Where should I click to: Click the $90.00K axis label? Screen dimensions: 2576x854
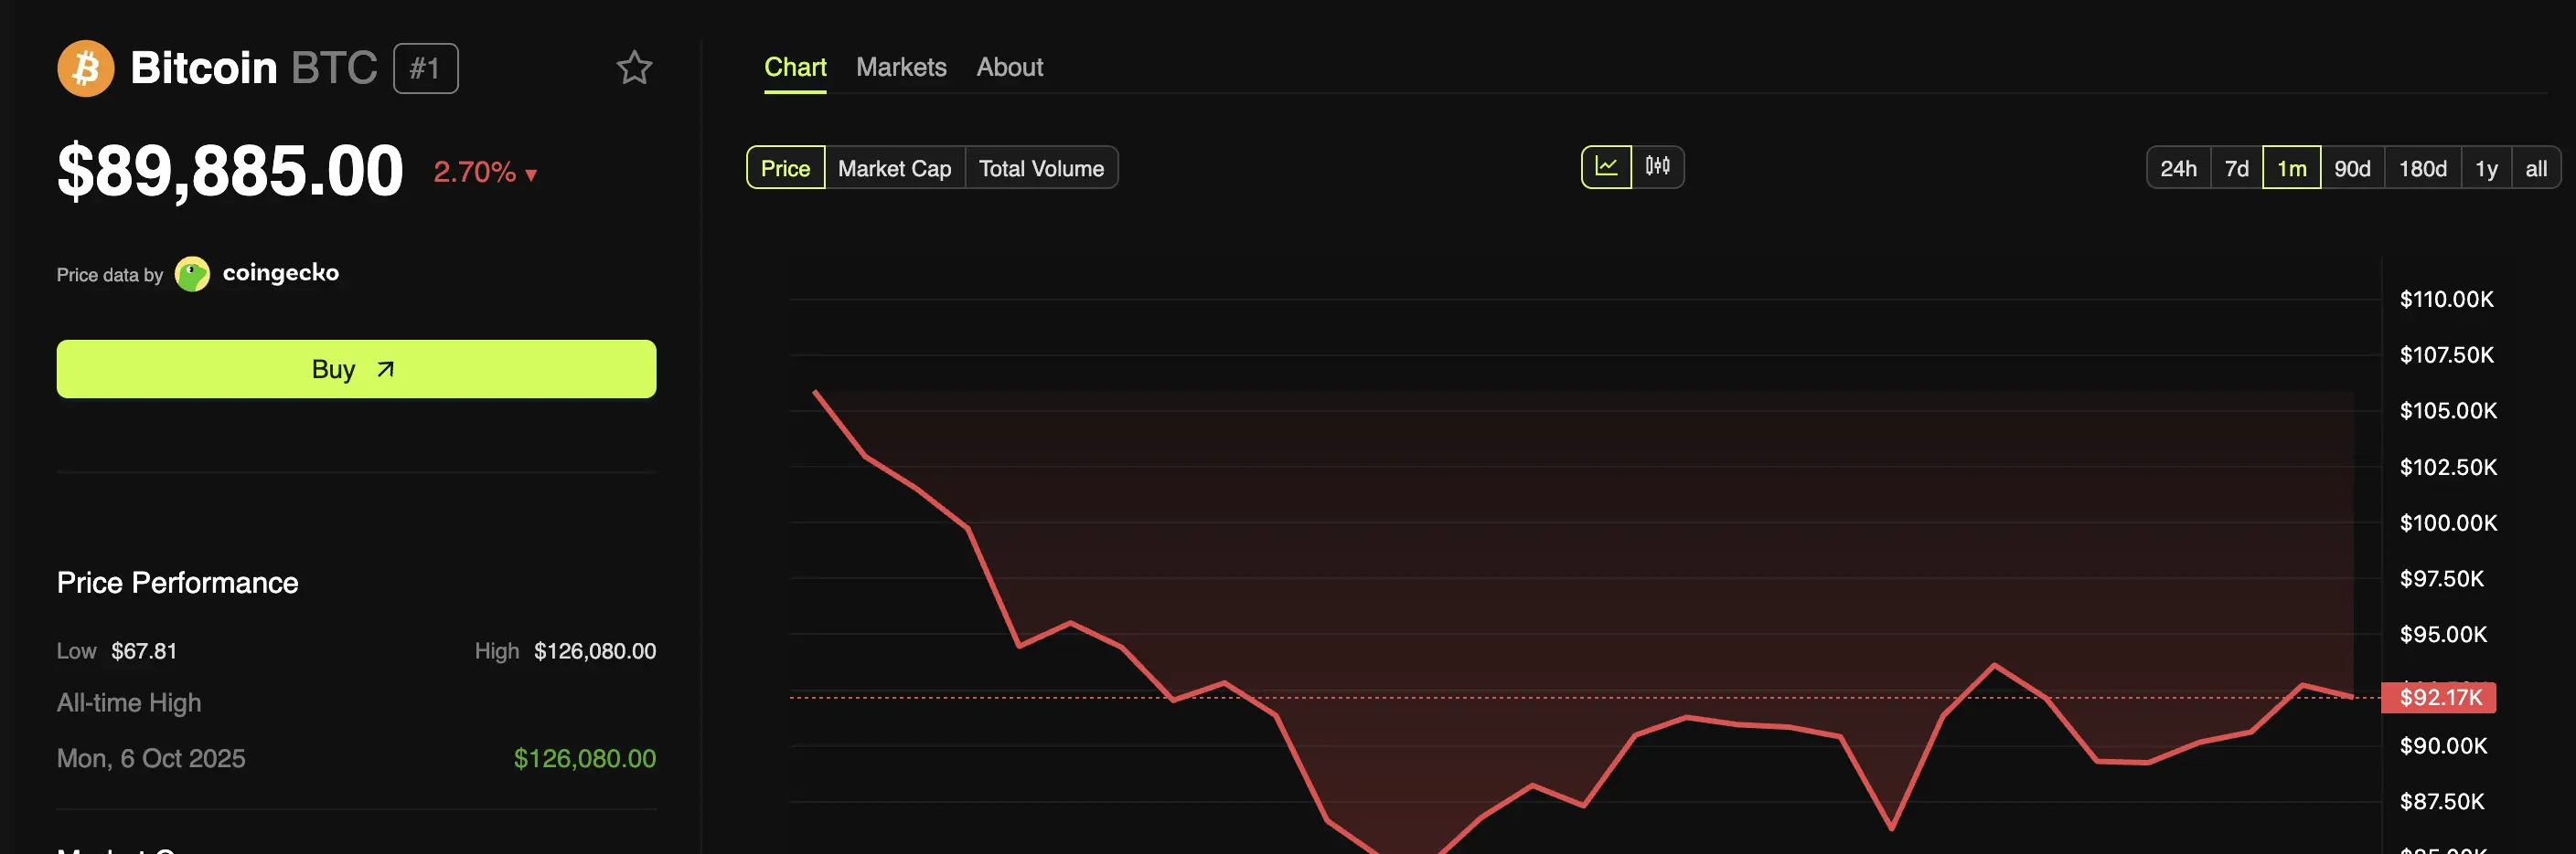point(2443,745)
